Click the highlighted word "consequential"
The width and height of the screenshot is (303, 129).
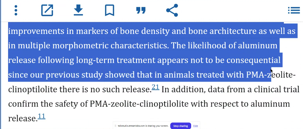[253, 60]
